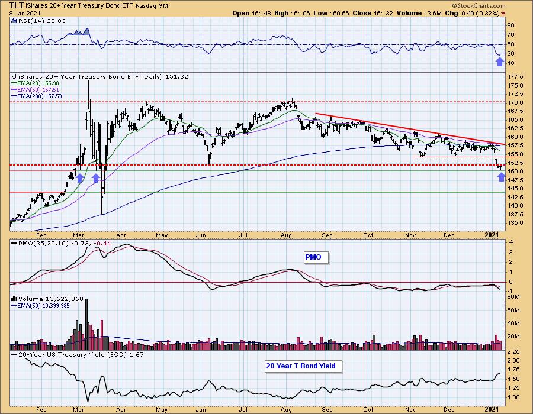Click the 60M volume axis label
Screen dimensions: 533x414
tap(513, 310)
